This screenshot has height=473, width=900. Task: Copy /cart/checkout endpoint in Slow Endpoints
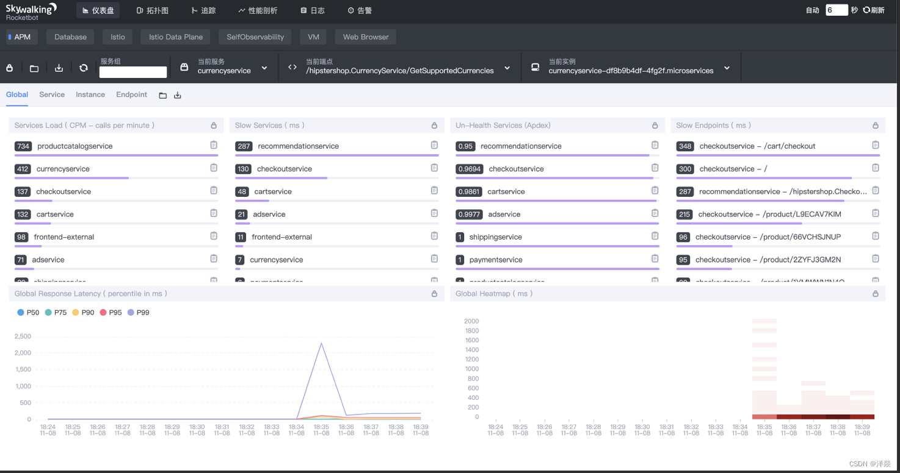tap(876, 145)
